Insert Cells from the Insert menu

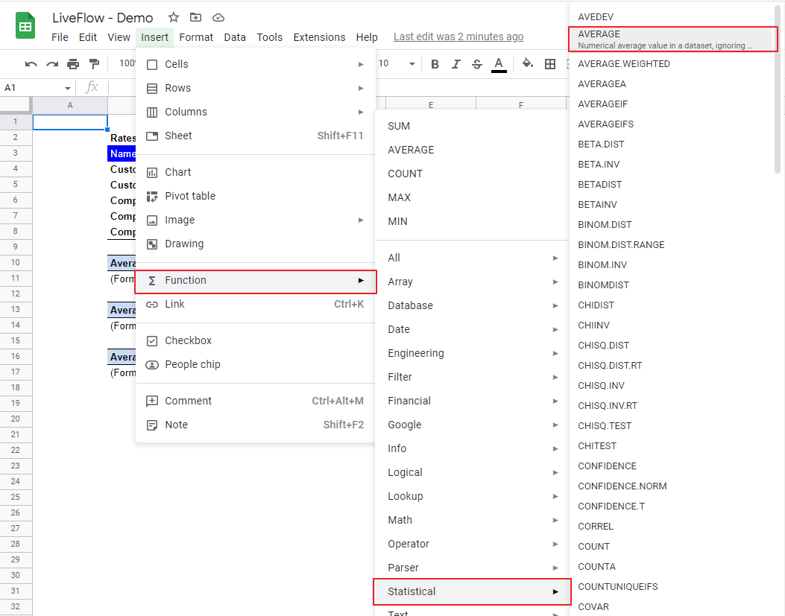(x=255, y=64)
